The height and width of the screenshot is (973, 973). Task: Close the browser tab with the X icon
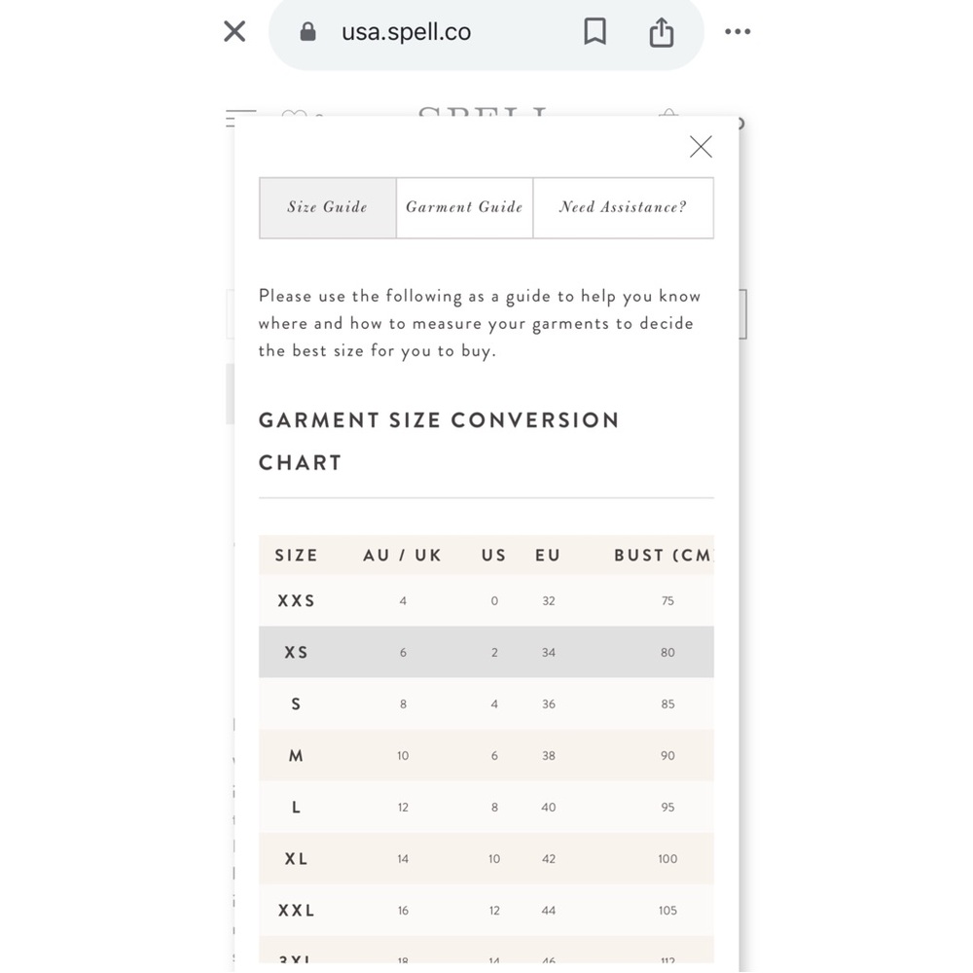pyautogui.click(x=234, y=31)
